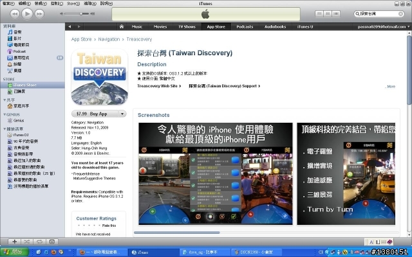Select Genius in sidebar
Screen dimensions: 412x257
[x=15, y=121]
